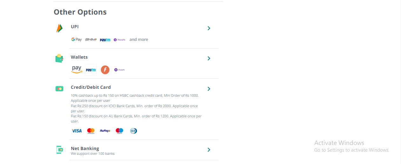
Task: Click the PhonePe logo under Wallets
Action: [x=119, y=70]
